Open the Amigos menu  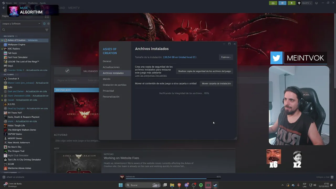click(x=23, y=3)
